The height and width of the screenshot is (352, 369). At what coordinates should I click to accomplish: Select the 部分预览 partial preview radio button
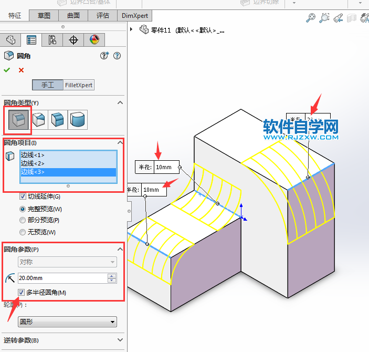tap(23, 220)
